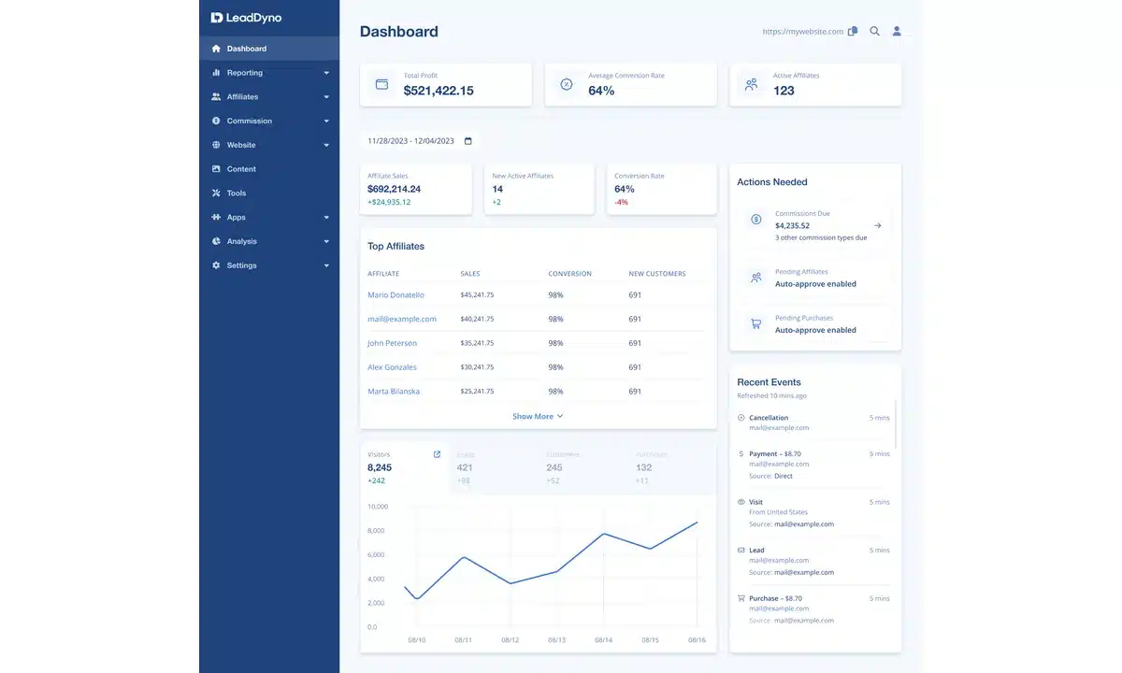Select the chart tab showing 132

[x=672, y=467]
